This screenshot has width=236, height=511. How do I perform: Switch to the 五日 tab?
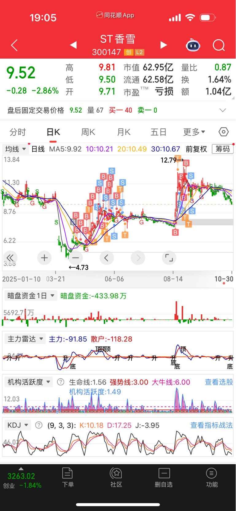coord(159,132)
